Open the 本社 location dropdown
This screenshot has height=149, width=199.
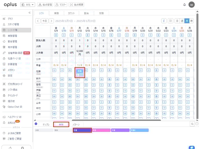point(28,5)
